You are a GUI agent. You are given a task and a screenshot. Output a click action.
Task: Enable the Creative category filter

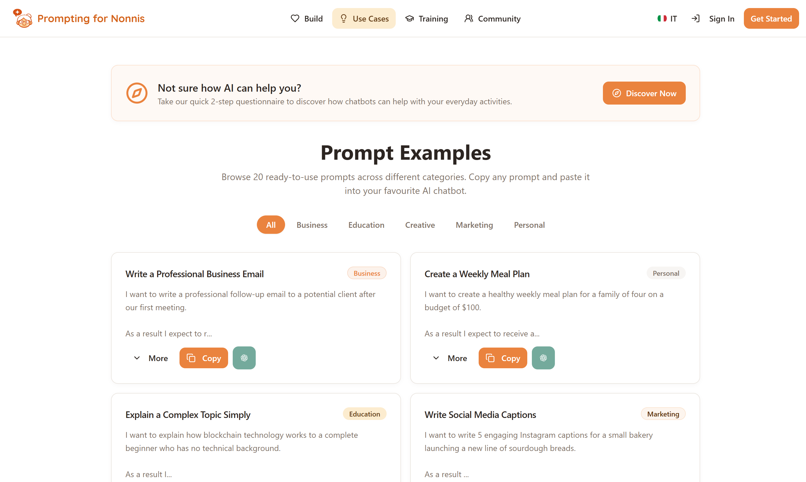coord(420,224)
